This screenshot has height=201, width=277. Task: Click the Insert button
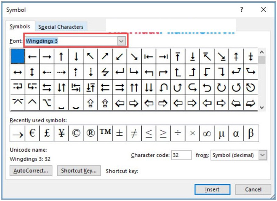pyautogui.click(x=212, y=190)
